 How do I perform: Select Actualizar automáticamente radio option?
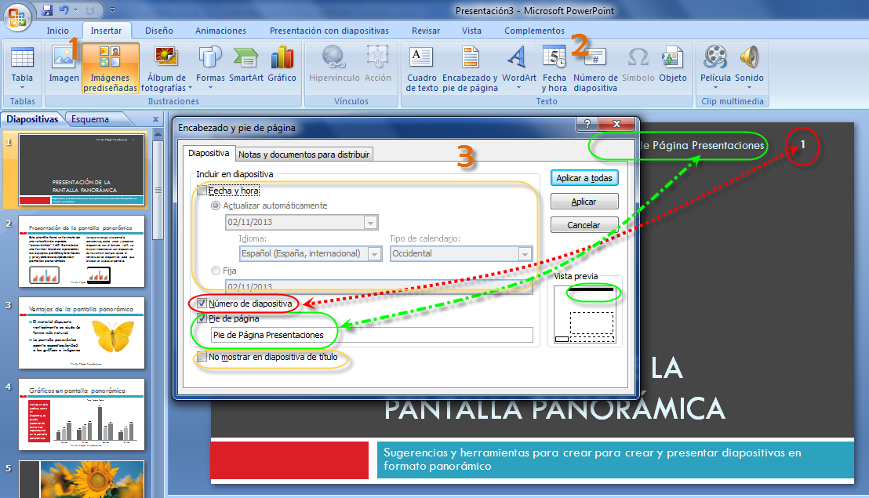[216, 205]
